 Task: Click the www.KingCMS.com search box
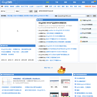click(x=72, y=16)
